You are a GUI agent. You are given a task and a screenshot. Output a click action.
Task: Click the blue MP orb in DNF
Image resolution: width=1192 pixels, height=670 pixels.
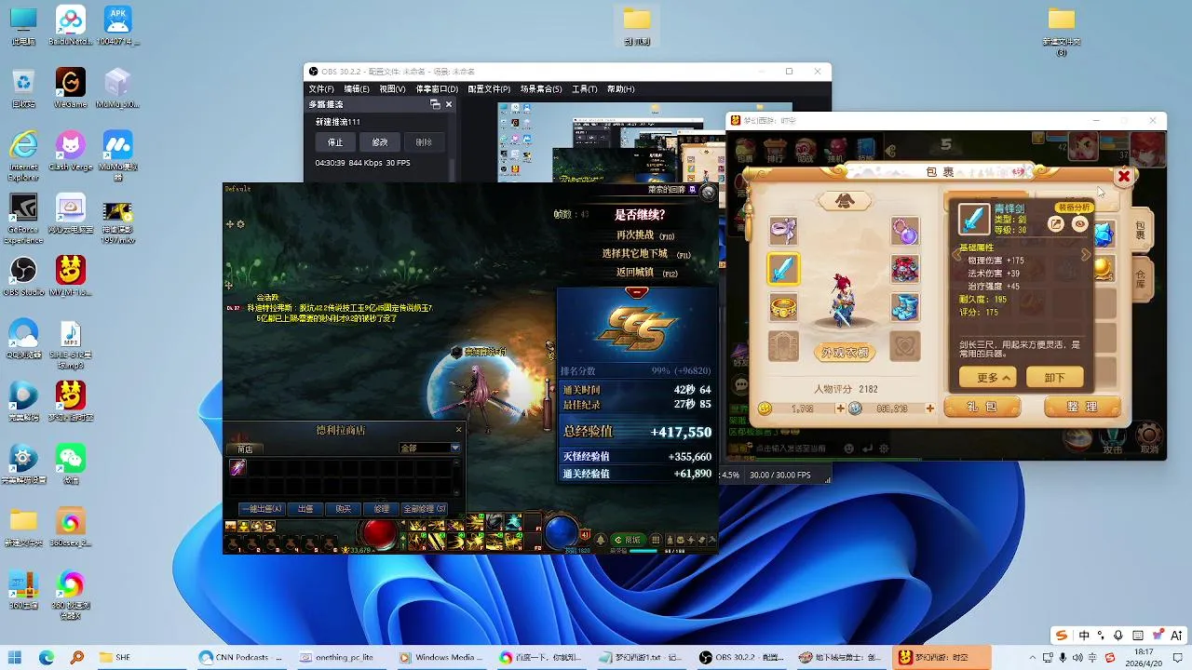click(x=561, y=533)
